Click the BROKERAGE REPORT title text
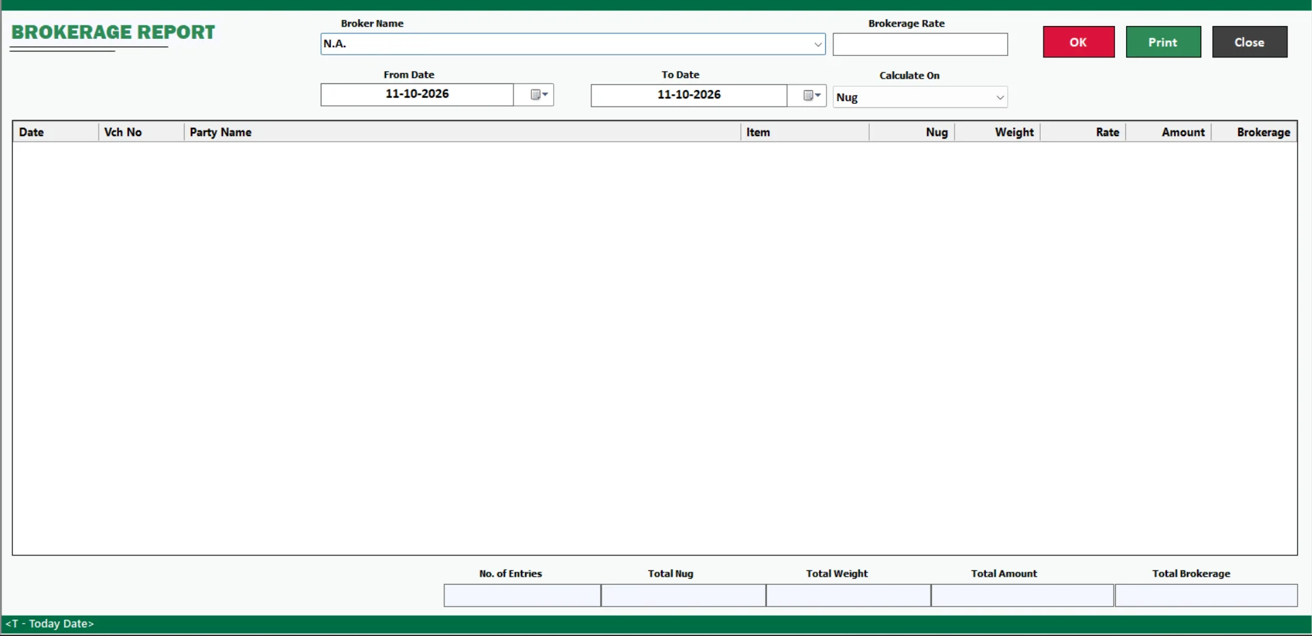1312x636 pixels. [x=113, y=32]
